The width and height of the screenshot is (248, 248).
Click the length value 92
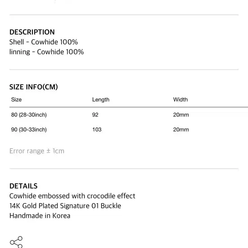(x=95, y=115)
